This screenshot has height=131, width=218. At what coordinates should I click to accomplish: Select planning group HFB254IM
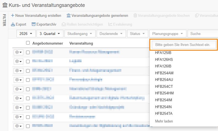pos(164,100)
